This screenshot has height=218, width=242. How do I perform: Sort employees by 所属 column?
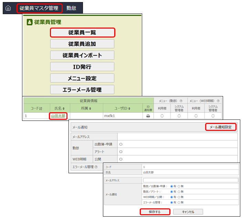86,108
